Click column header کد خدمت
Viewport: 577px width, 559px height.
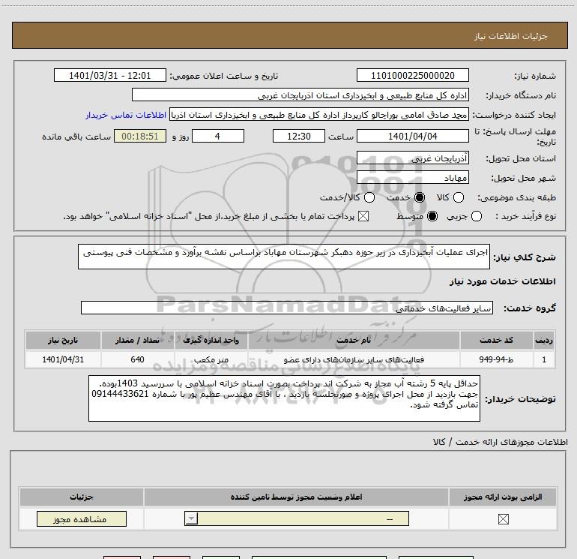point(496,340)
